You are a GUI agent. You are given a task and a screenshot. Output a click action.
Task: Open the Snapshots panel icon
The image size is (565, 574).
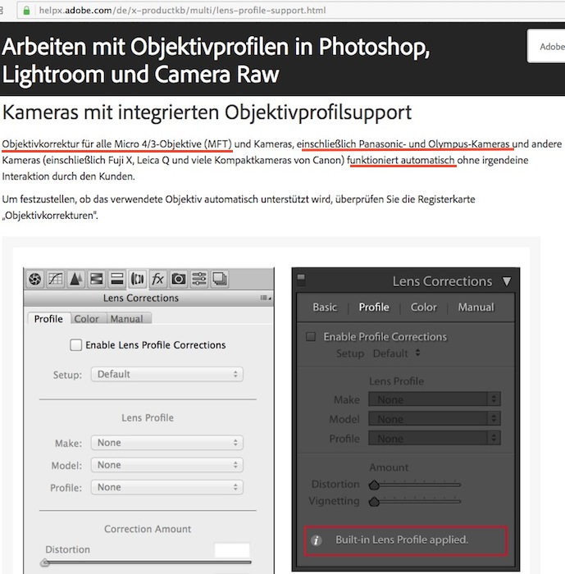point(220,279)
